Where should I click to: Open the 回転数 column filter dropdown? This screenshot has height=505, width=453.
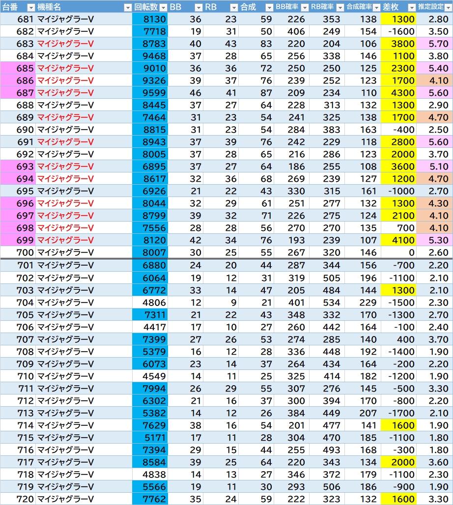pyautogui.click(x=163, y=7)
